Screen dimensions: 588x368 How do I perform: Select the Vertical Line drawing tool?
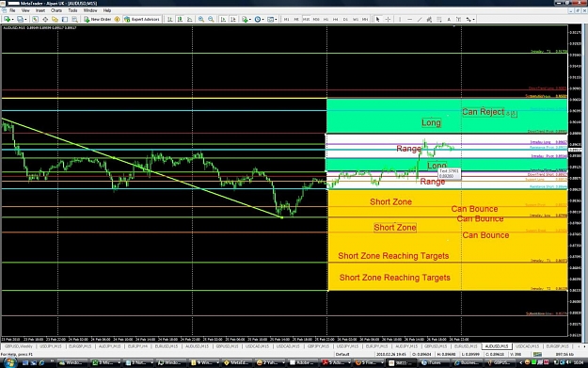coord(400,19)
